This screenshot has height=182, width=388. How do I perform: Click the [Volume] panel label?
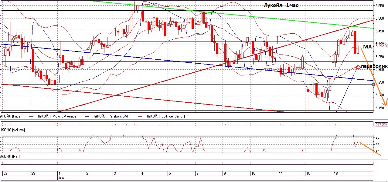12,130
